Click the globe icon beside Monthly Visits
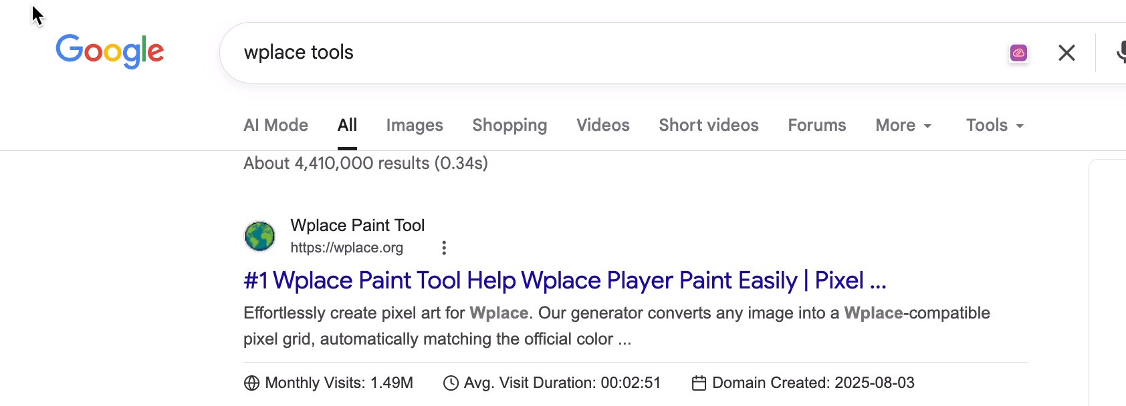 pyautogui.click(x=251, y=383)
